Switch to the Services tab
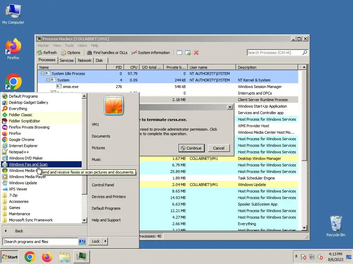 click(x=67, y=60)
